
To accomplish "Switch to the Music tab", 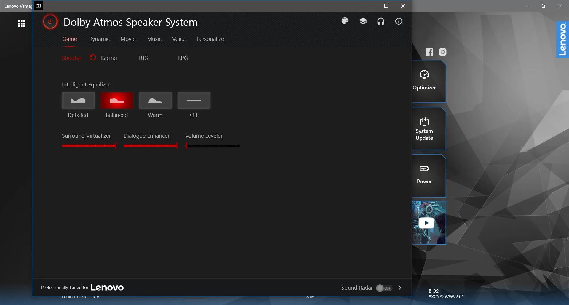I will point(154,39).
